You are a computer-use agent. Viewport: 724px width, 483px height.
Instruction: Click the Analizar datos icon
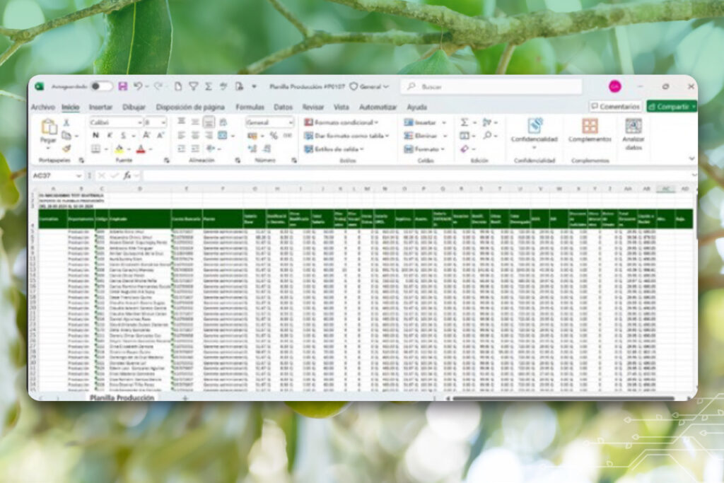pyautogui.click(x=633, y=129)
